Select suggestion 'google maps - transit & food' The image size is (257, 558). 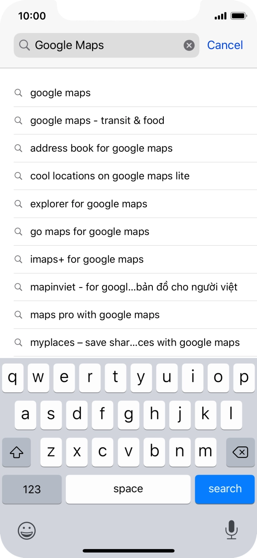point(97,120)
